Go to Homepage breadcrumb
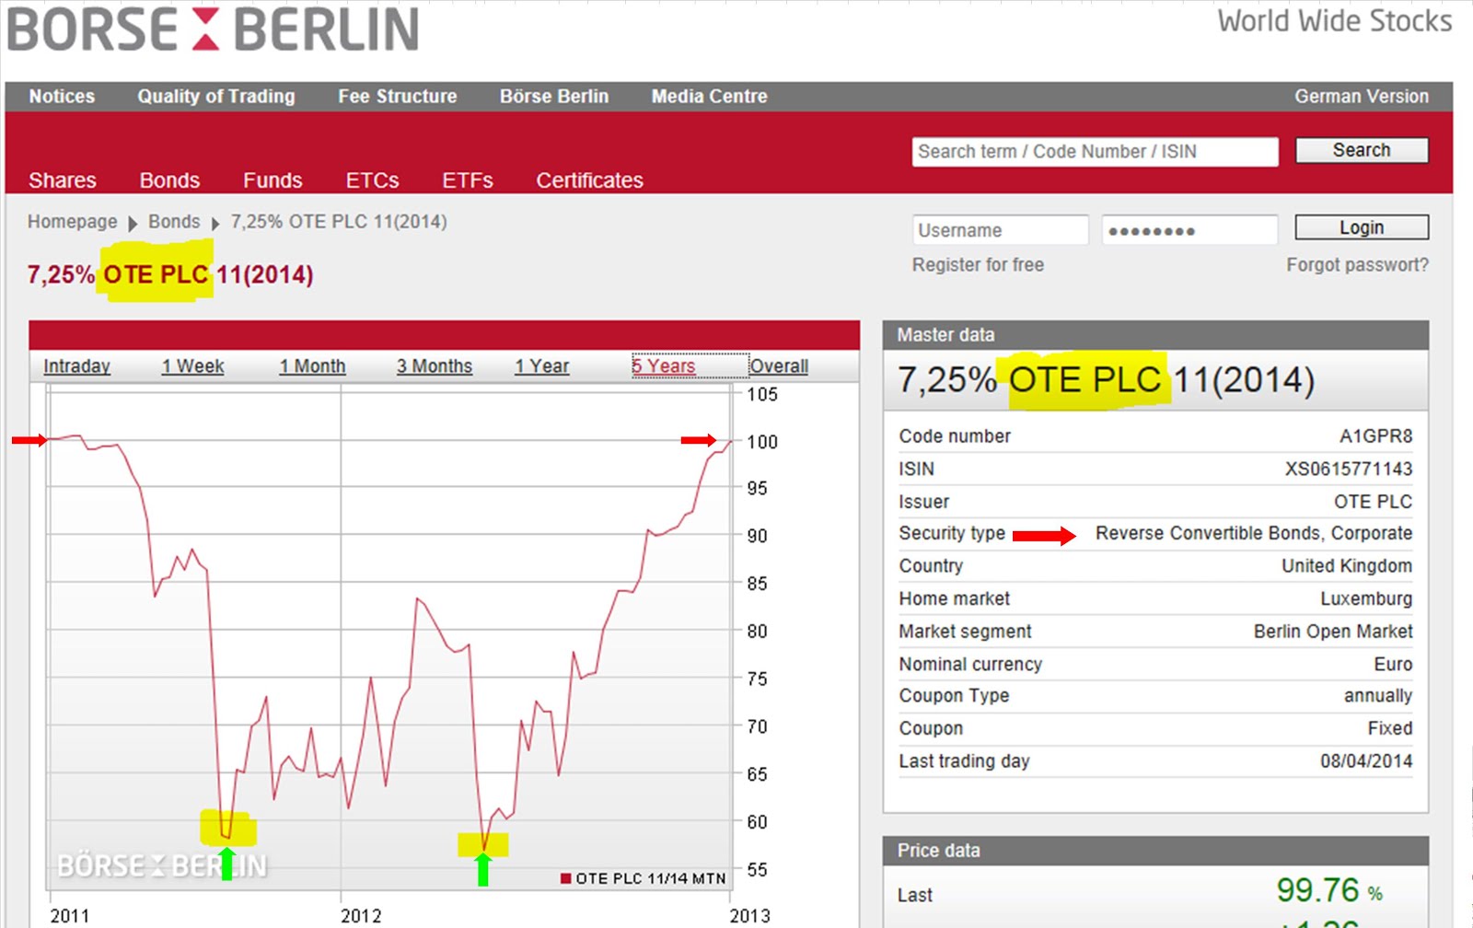The width and height of the screenshot is (1473, 928). (x=73, y=221)
